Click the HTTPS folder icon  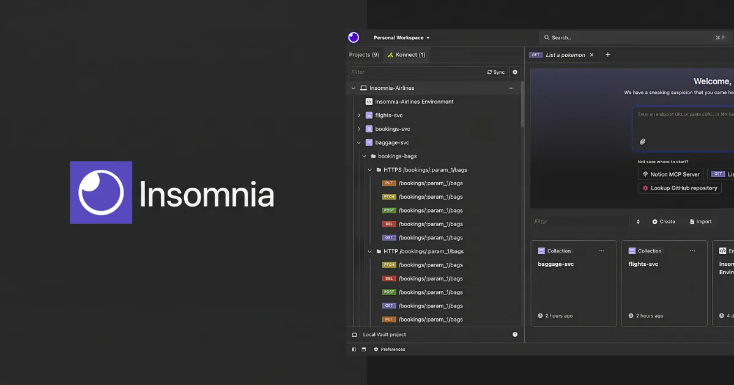click(x=379, y=170)
